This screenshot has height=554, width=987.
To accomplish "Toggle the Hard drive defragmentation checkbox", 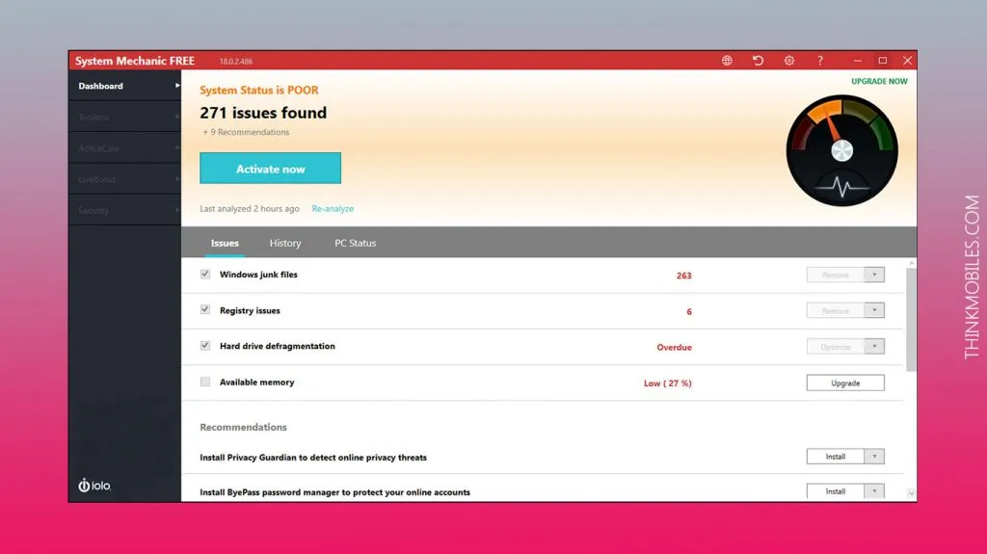I will pos(204,346).
